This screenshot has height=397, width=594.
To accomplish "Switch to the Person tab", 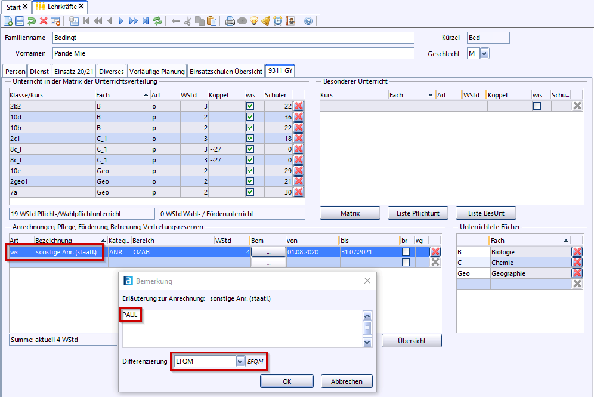I will click(15, 71).
